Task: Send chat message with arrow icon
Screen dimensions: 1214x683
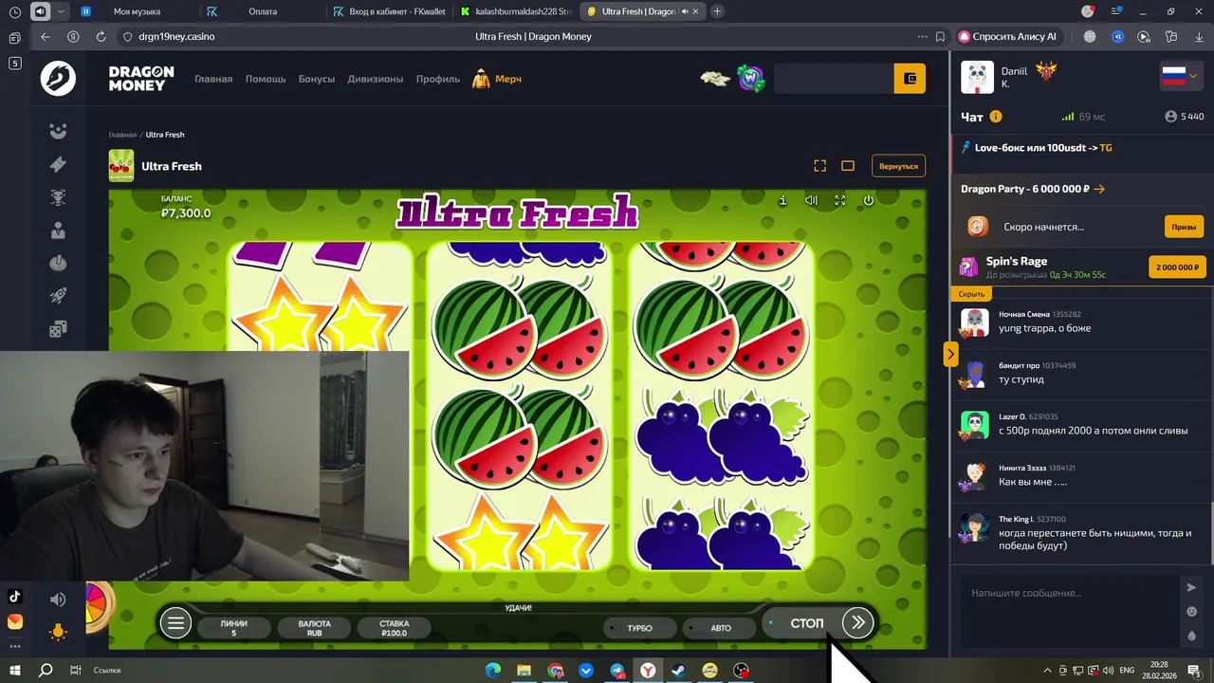Action: coord(1191,587)
